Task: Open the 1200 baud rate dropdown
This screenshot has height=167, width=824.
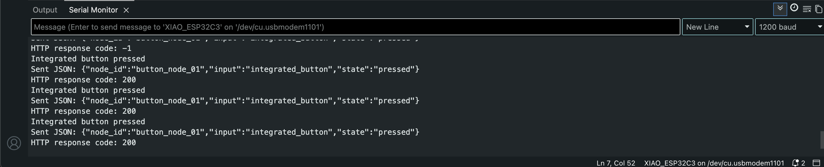Action: (x=790, y=27)
